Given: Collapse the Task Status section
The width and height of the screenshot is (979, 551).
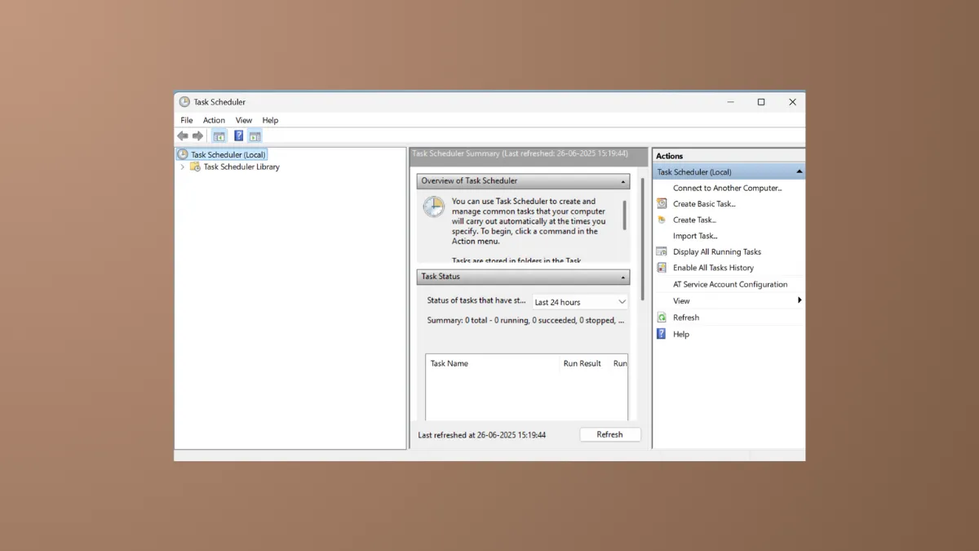Looking at the screenshot, I should pos(623,277).
